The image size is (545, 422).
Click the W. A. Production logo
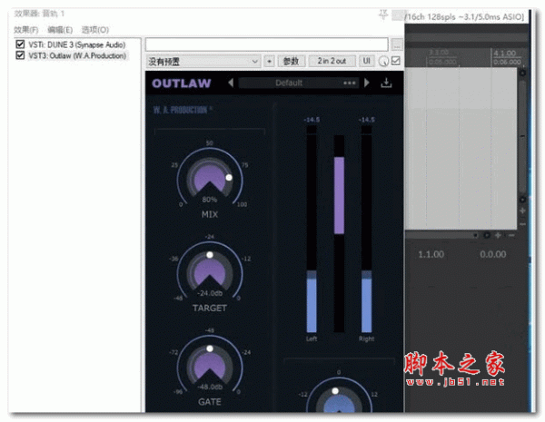pyautogui.click(x=183, y=110)
